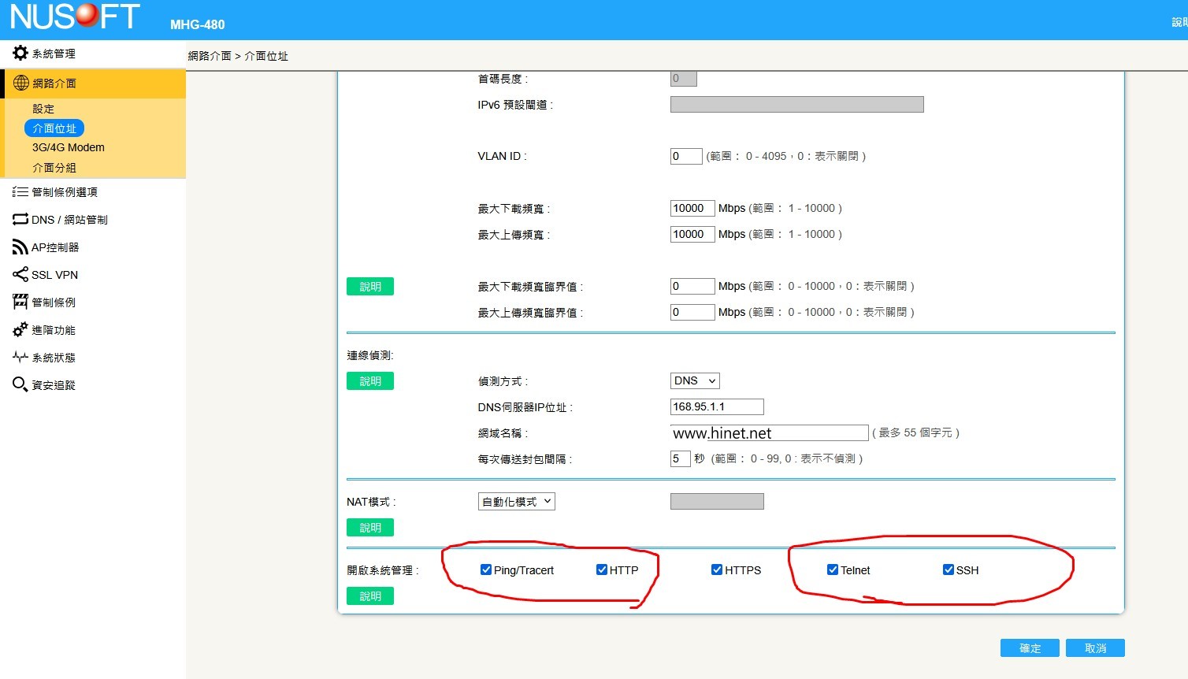Click the AP控制器 wireless signal icon
The height and width of the screenshot is (679, 1188).
pos(20,247)
